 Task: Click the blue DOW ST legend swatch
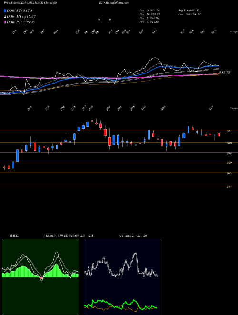click(5, 10)
